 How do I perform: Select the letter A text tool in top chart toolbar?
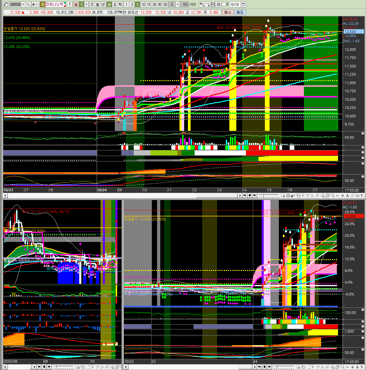pyautogui.click(x=347, y=196)
